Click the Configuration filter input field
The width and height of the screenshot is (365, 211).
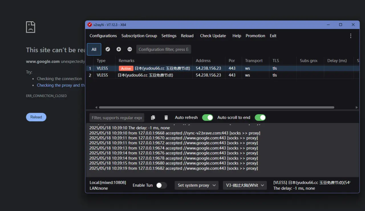pos(164,49)
